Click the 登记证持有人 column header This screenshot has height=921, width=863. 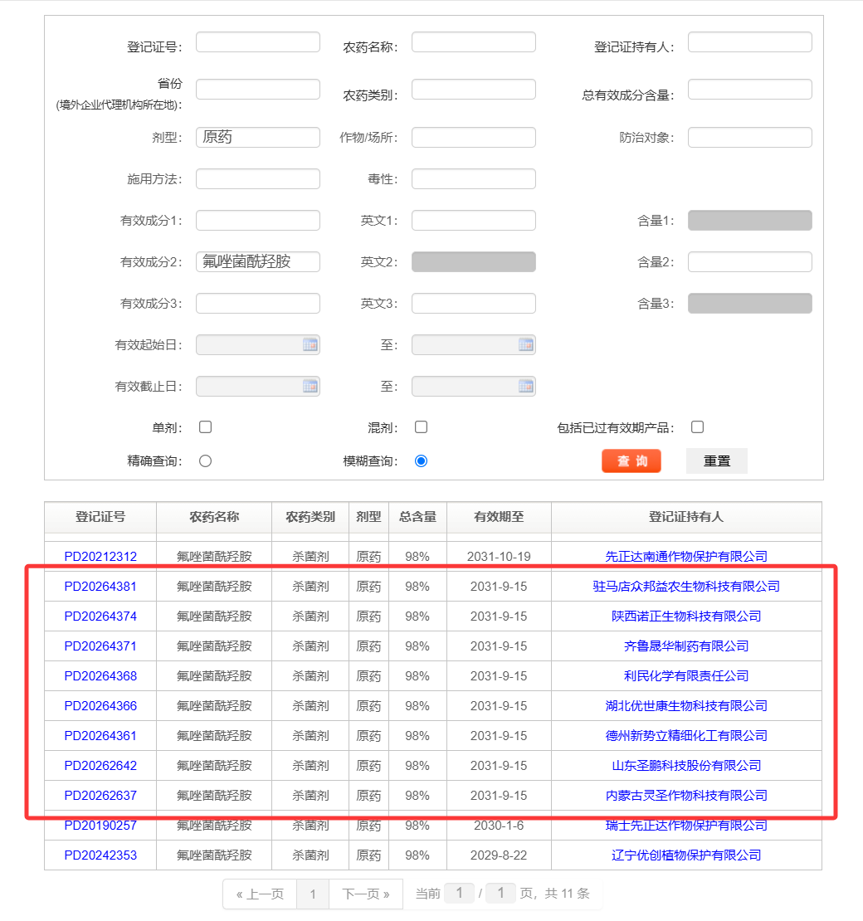coord(686,517)
